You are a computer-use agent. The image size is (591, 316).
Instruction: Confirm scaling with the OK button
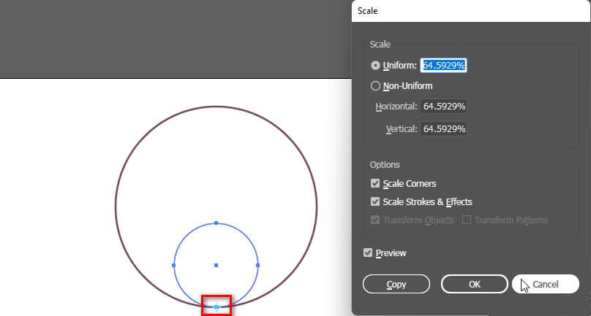pos(475,284)
